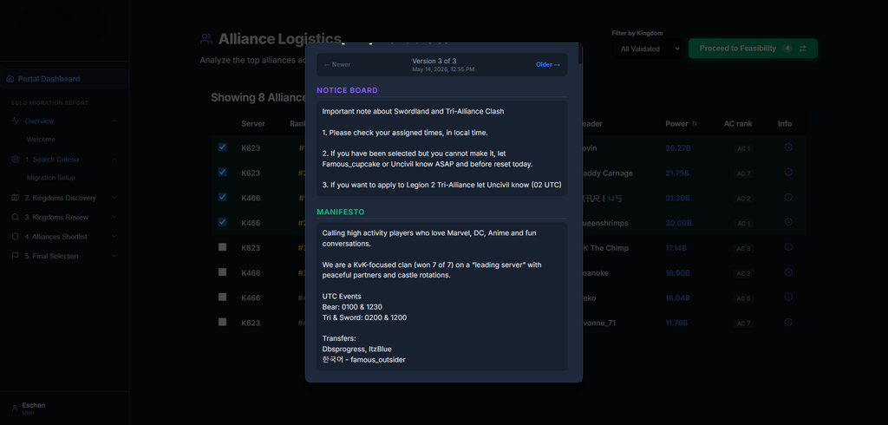The image size is (888, 425).
Task: Expand the Final Selection chevron
Action: point(114,256)
